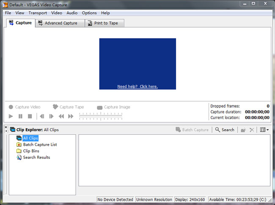This screenshot has height=205, width=275.
Task: Click the Unknown Resolution status field
Action: (154, 199)
